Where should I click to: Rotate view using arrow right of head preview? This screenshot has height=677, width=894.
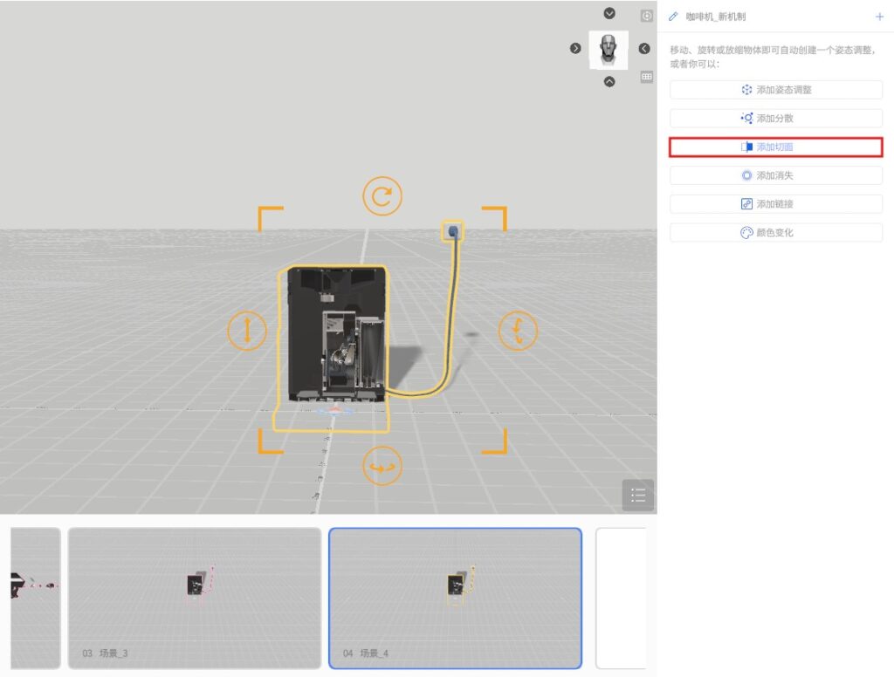point(644,48)
